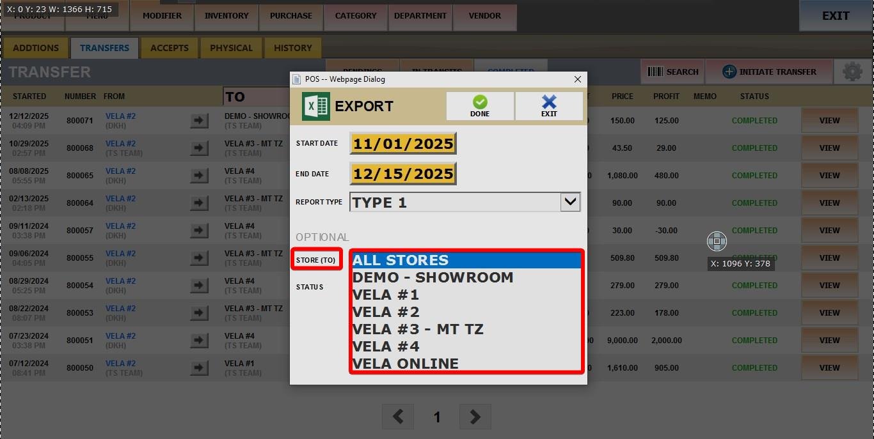Screen dimensions: 874x439
Task: Click the green checkmark Done button
Action: 480,106
